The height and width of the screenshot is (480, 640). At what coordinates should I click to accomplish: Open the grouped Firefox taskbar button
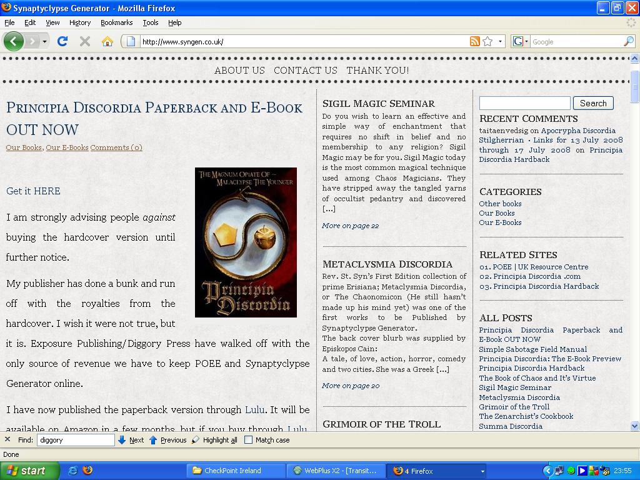click(x=436, y=471)
